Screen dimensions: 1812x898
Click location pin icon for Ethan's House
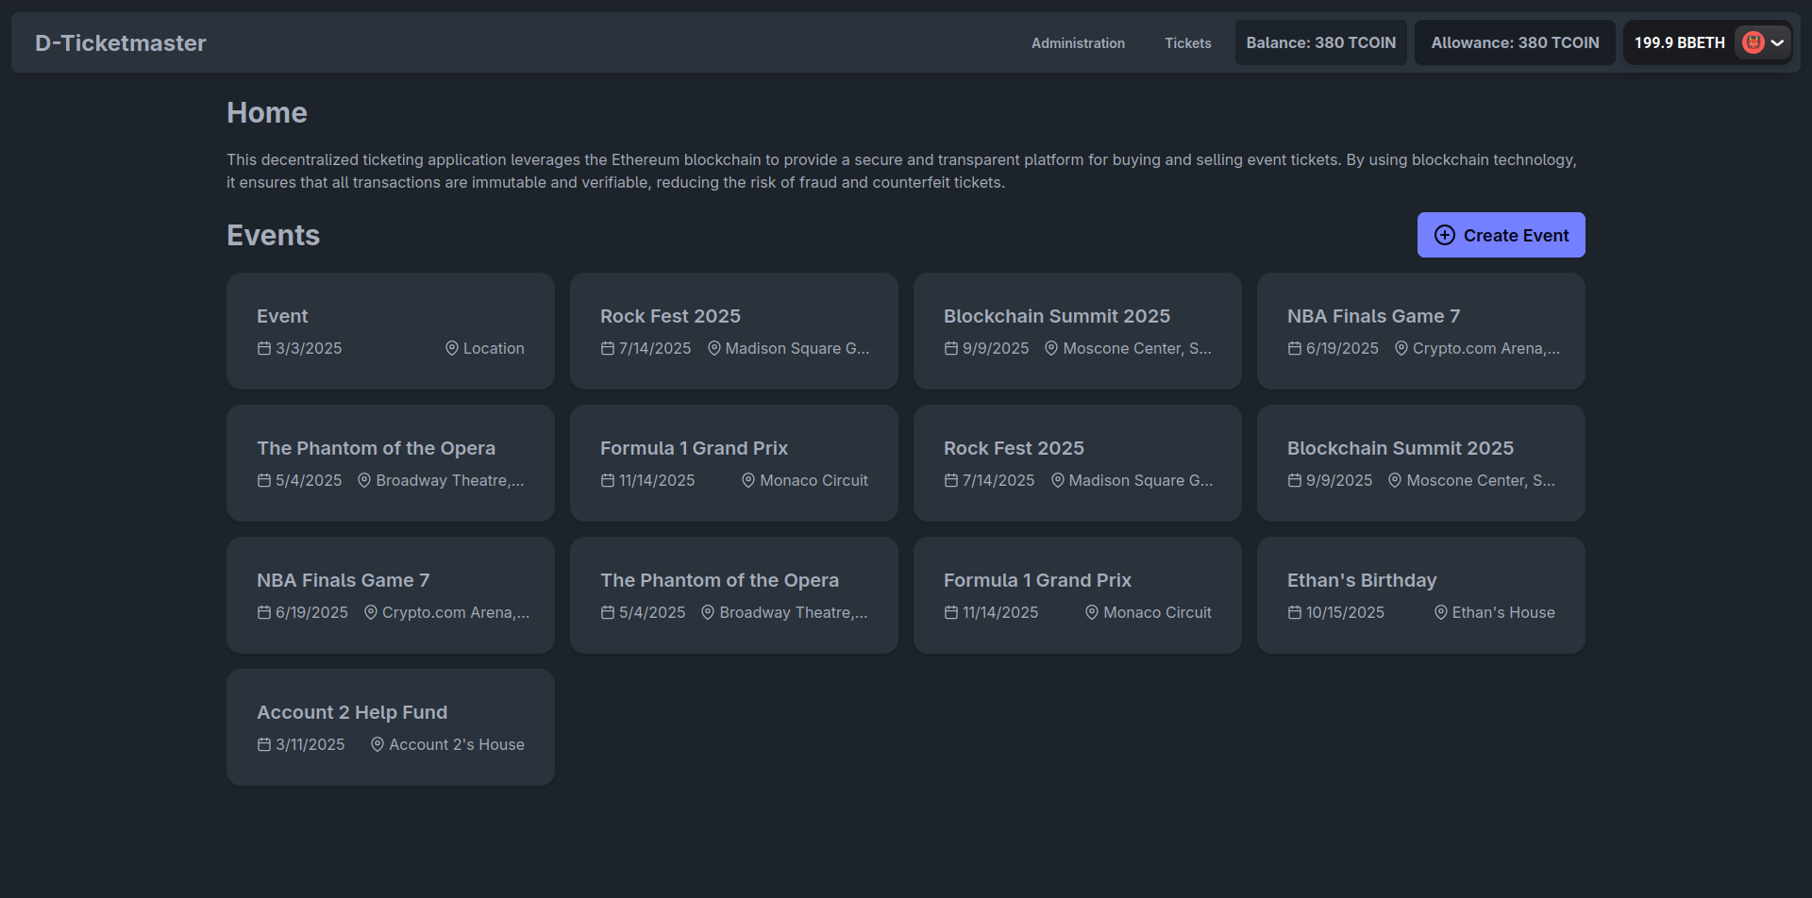(x=1440, y=613)
